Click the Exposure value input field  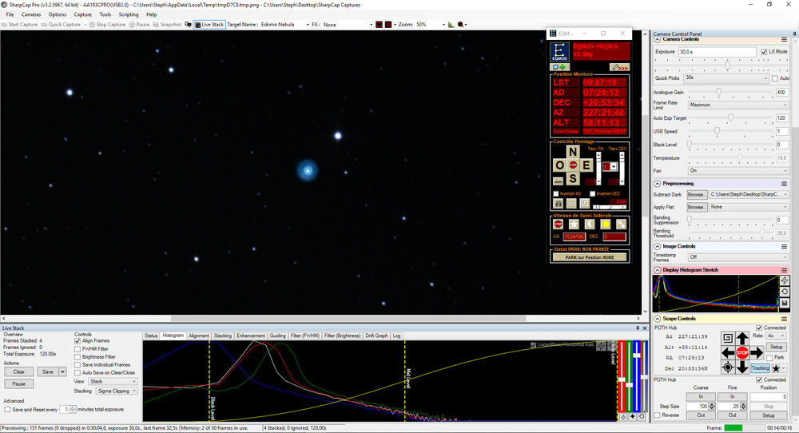tap(717, 52)
